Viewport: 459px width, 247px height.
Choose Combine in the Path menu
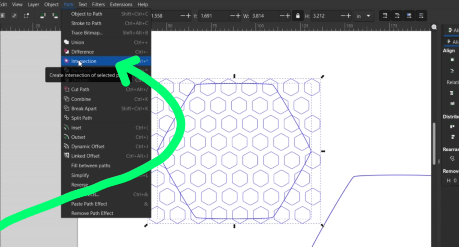81,99
